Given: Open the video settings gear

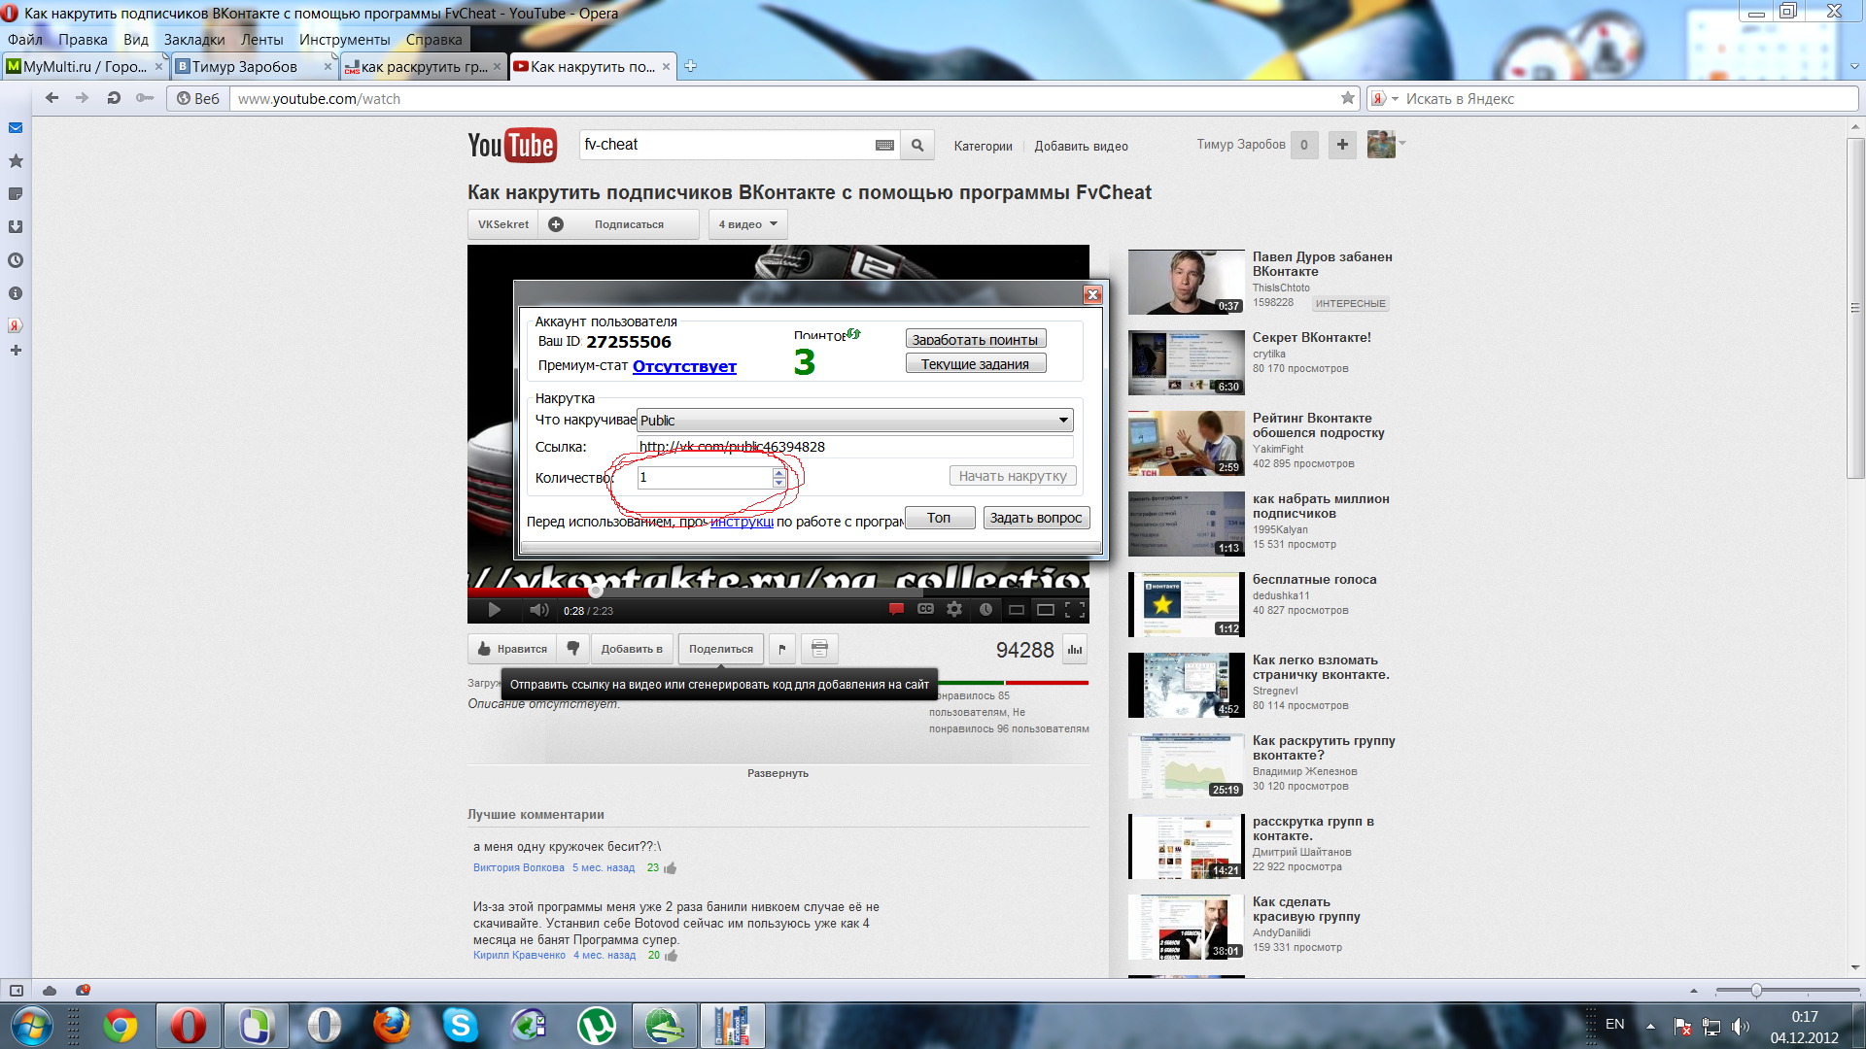Looking at the screenshot, I should [x=954, y=610].
